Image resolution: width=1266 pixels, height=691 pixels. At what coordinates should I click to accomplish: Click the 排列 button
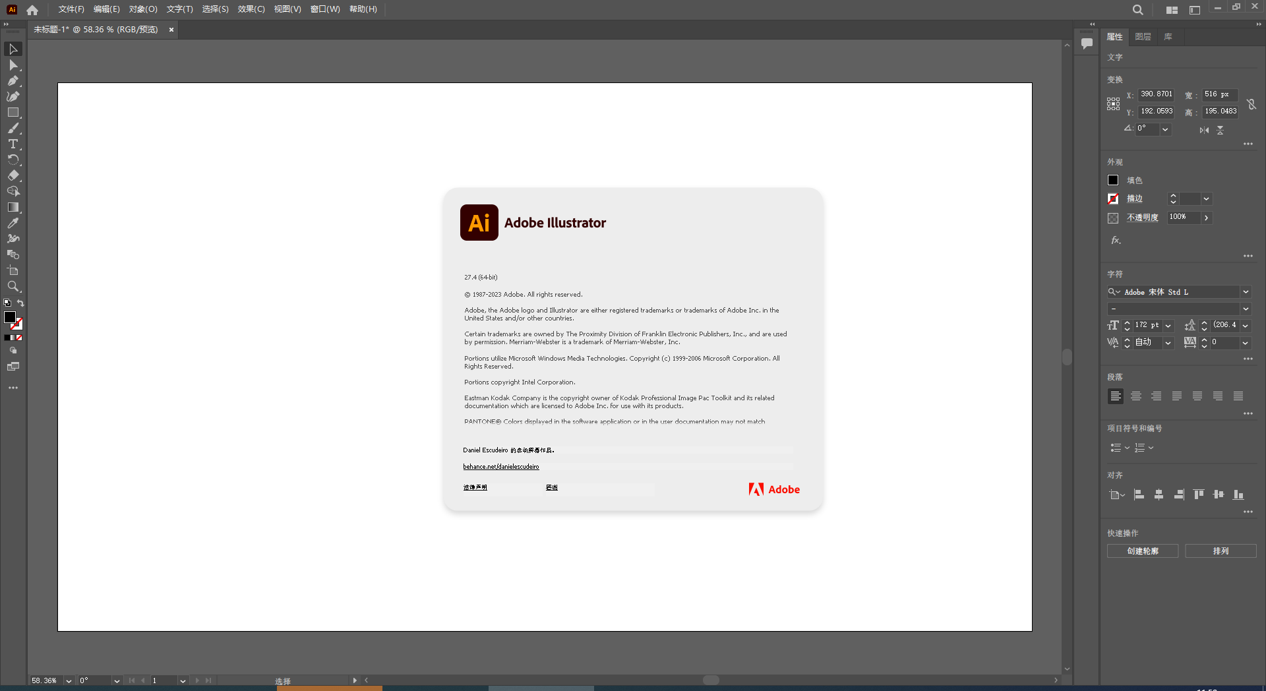pyautogui.click(x=1221, y=551)
